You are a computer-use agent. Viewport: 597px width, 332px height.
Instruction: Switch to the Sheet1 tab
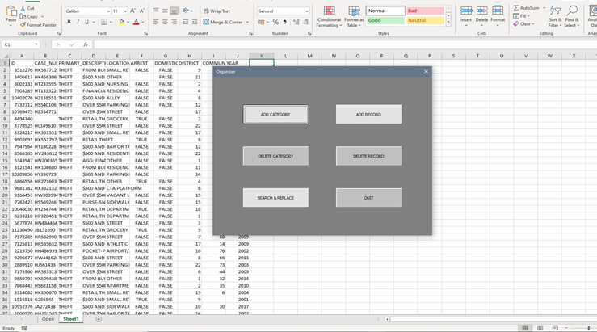tap(71, 319)
